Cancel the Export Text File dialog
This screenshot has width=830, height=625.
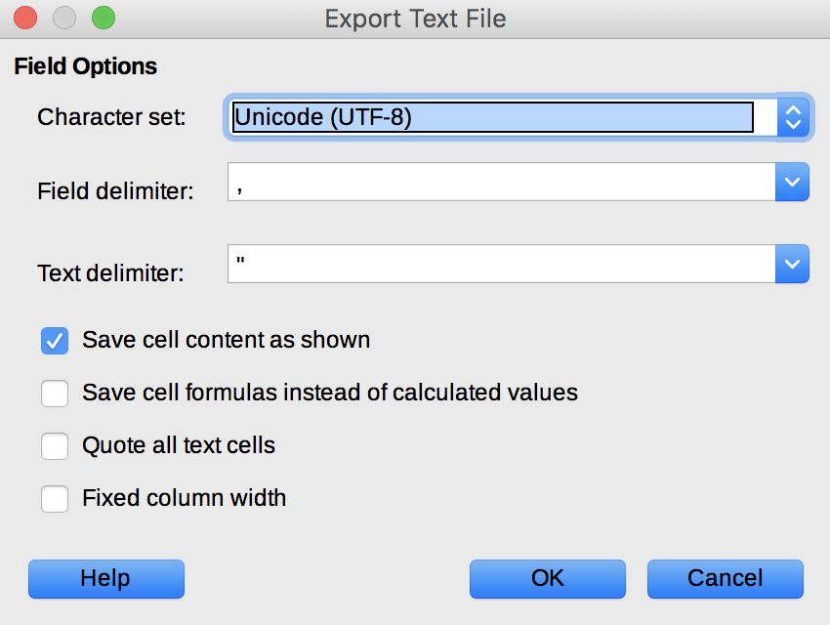point(726,579)
